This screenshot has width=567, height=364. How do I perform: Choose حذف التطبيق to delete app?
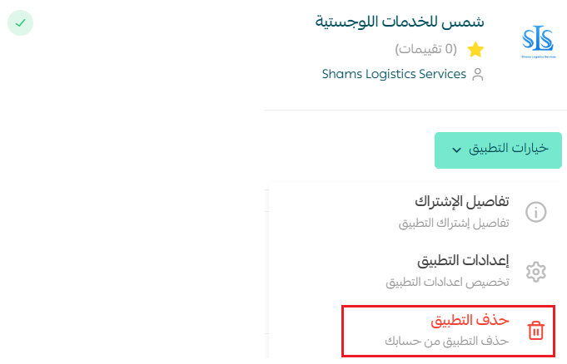pos(449,331)
